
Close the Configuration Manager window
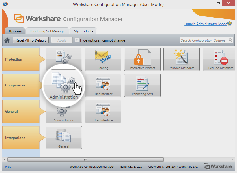pyautogui.click(x=228, y=3)
